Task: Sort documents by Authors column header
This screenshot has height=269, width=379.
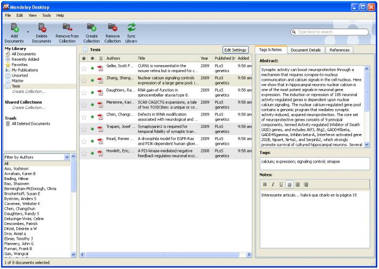Action: [120, 58]
